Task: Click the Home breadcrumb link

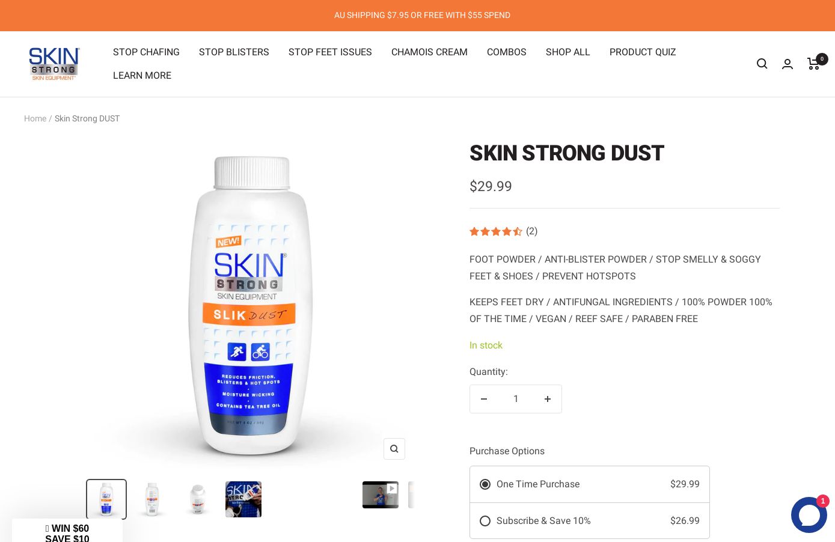Action: (35, 118)
